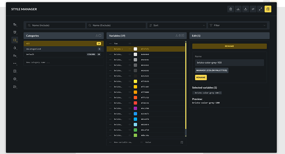
Task: Toggle select-all checkbox in Categories header
Action: [100, 36]
